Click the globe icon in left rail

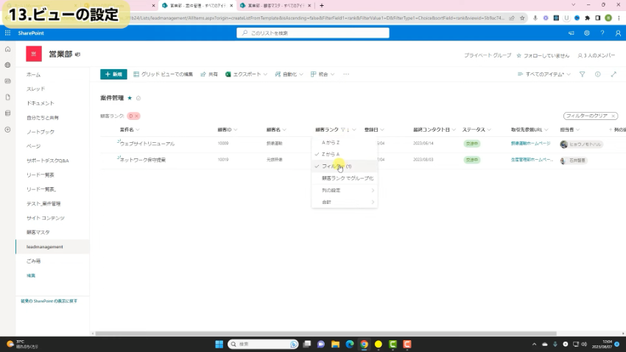(x=7, y=65)
